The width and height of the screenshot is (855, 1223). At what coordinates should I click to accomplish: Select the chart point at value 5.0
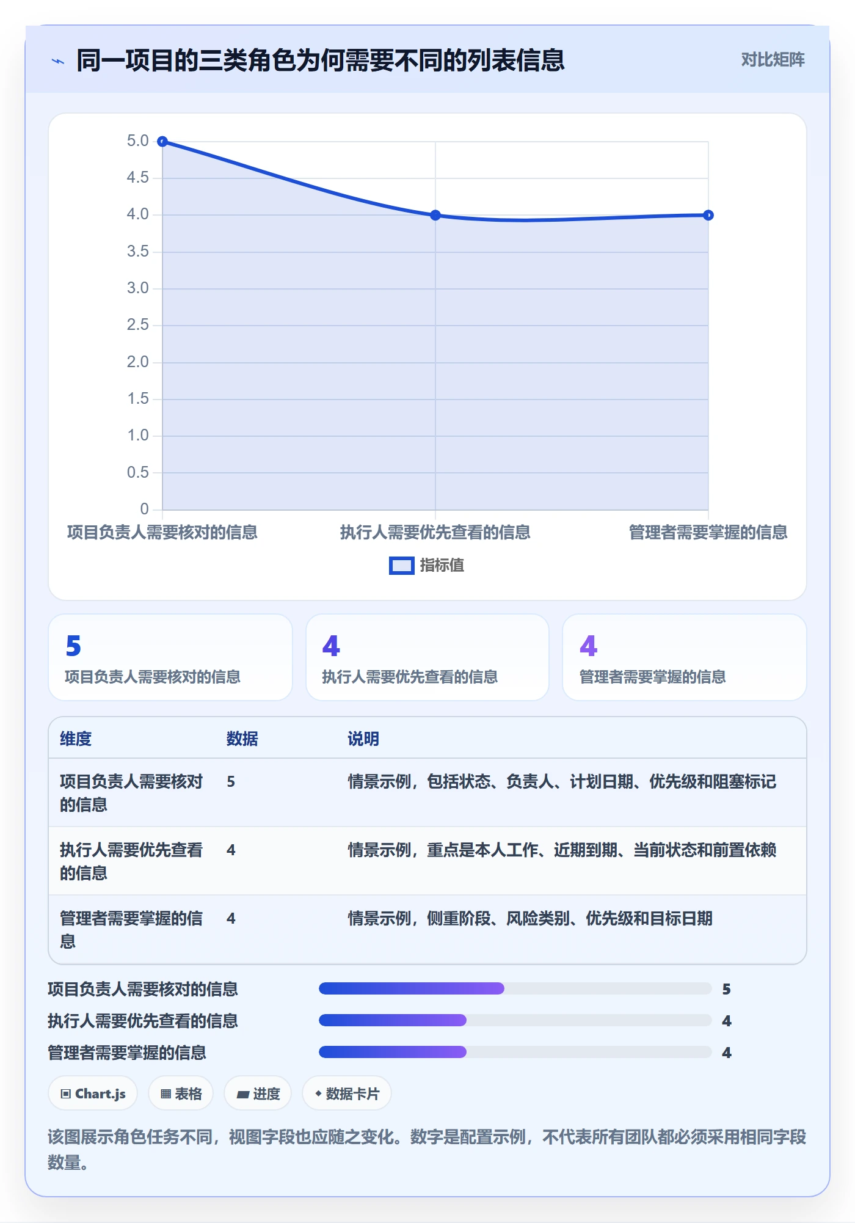tap(162, 142)
